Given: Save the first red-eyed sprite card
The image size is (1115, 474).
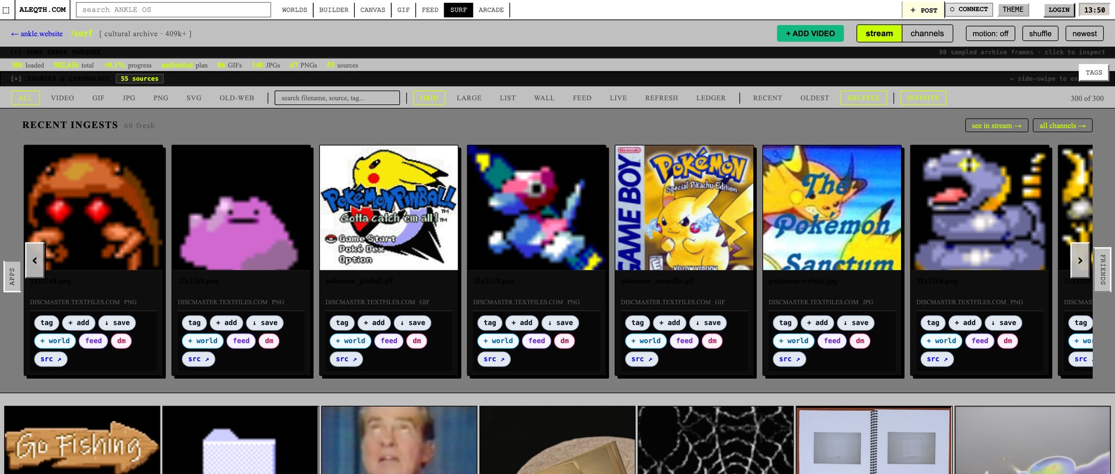Looking at the screenshot, I should point(117,323).
